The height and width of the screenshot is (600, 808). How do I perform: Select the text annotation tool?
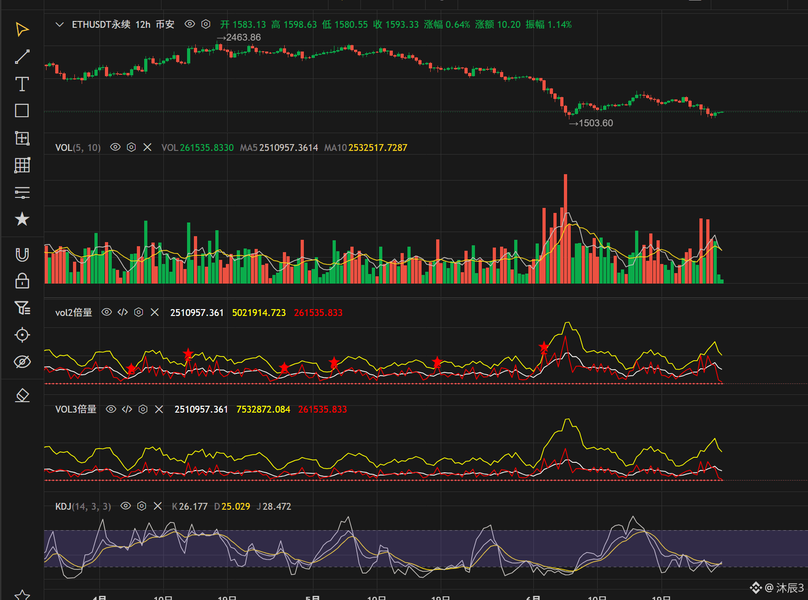point(22,84)
